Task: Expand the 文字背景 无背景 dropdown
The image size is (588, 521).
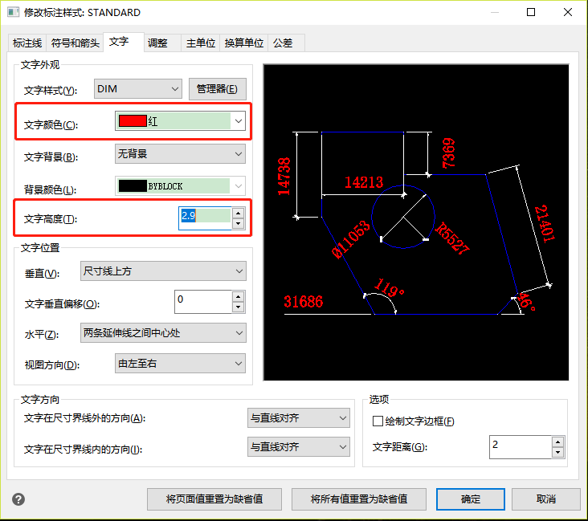Action: (x=181, y=153)
